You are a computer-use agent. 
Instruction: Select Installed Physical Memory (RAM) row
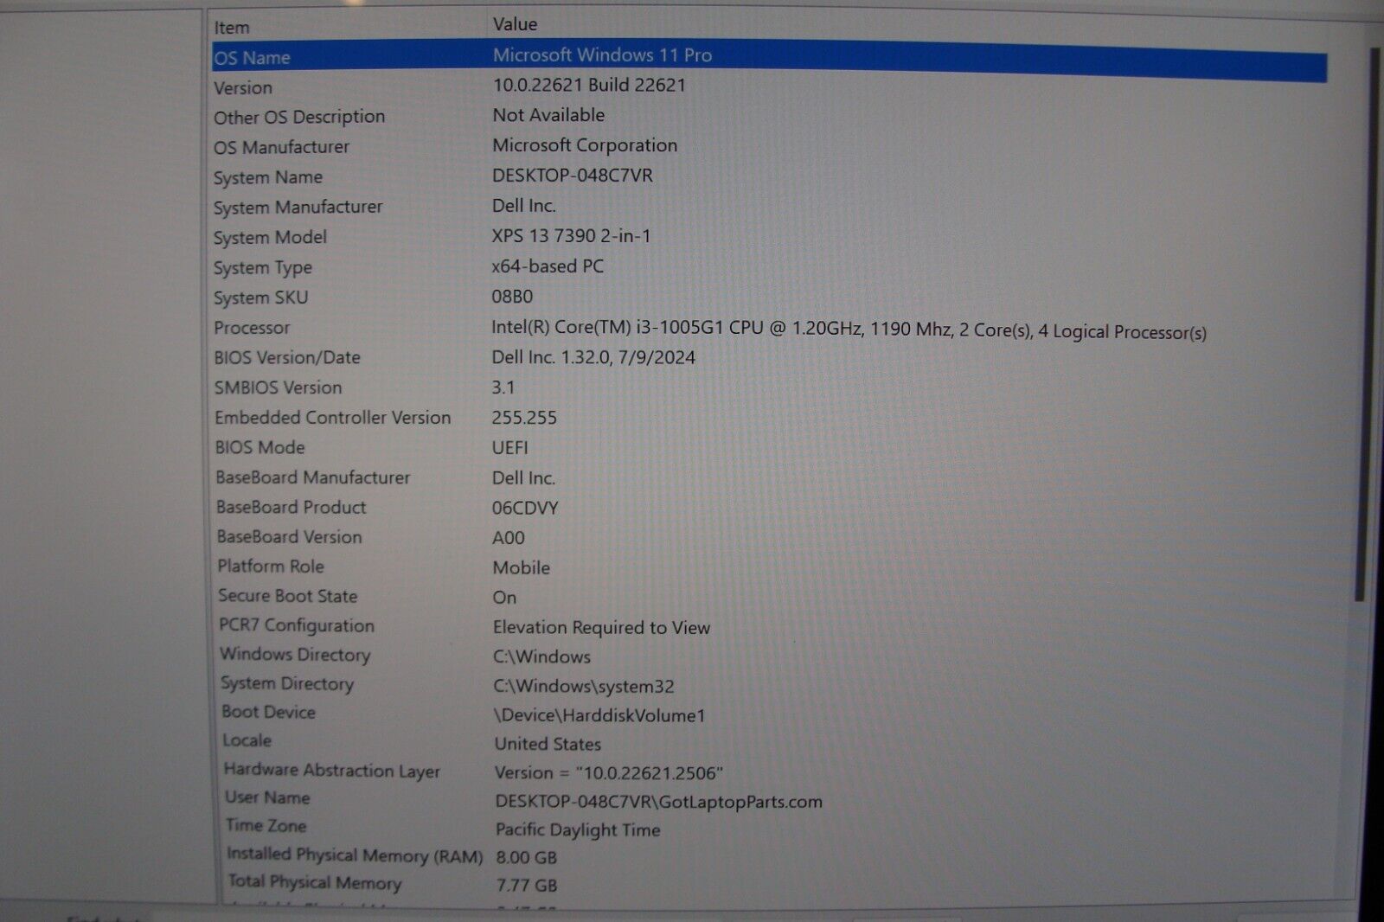[x=355, y=855]
